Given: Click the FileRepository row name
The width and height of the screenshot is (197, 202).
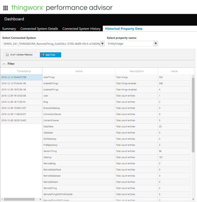Looking at the screenshot, I should (50, 145).
